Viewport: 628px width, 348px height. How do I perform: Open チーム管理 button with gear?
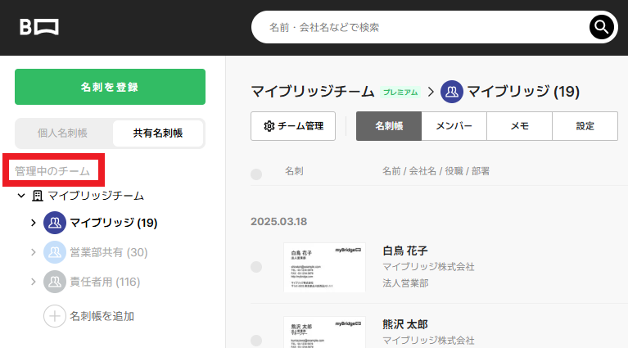(293, 126)
